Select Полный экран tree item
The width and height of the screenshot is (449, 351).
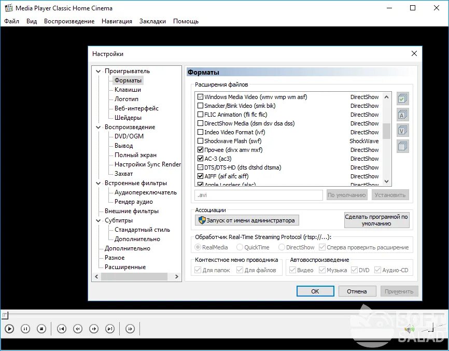point(135,155)
